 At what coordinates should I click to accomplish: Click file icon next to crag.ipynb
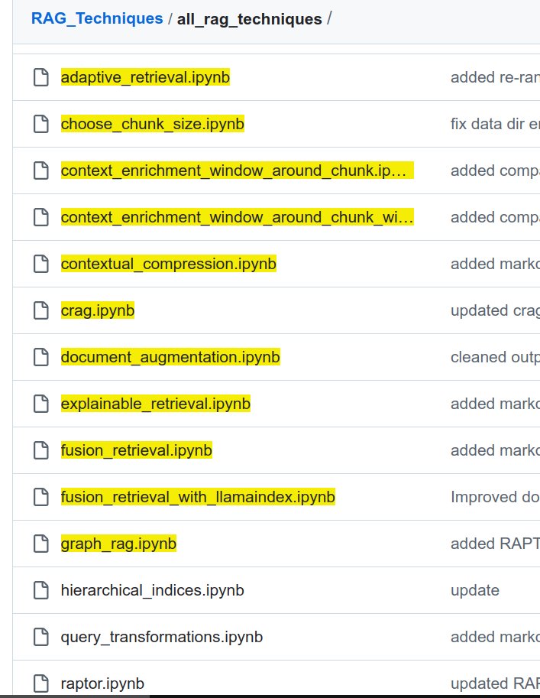click(x=40, y=310)
